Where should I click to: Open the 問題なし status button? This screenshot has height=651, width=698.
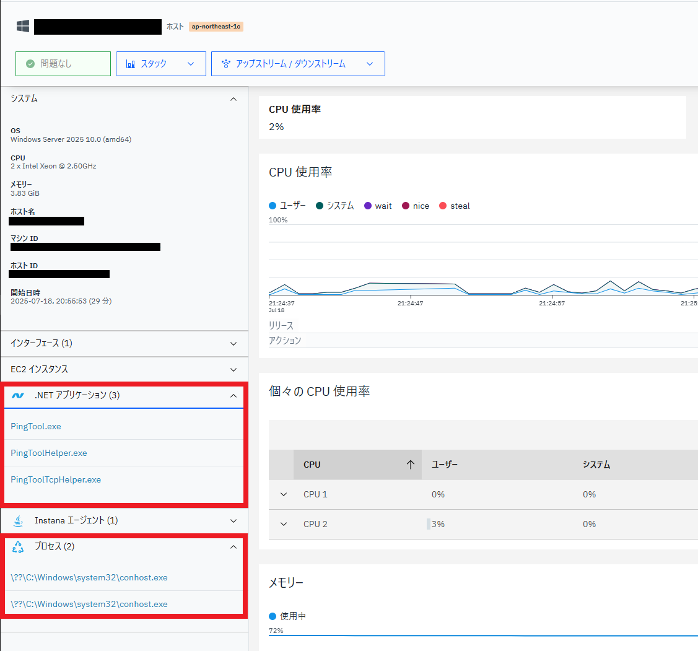tap(63, 64)
